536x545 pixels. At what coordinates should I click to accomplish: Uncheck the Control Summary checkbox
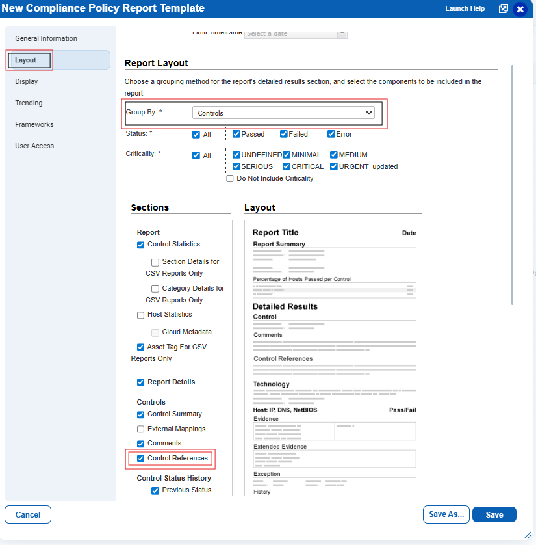(x=140, y=415)
